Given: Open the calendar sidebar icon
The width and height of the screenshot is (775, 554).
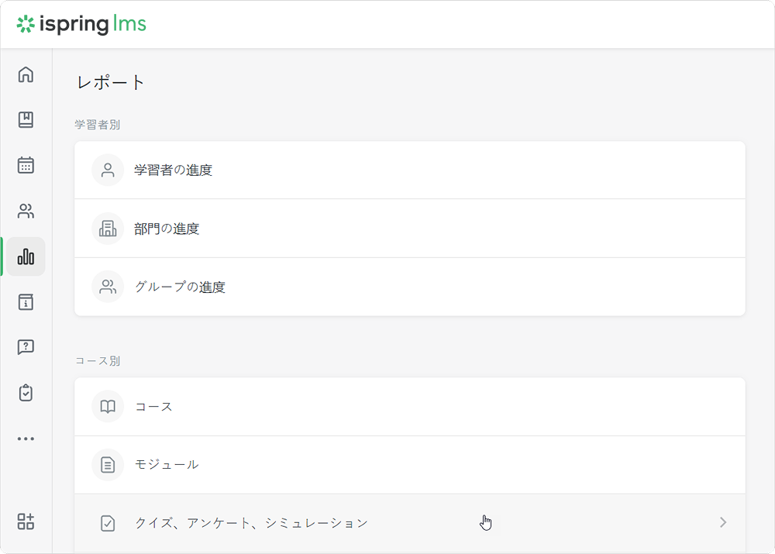Looking at the screenshot, I should (26, 165).
